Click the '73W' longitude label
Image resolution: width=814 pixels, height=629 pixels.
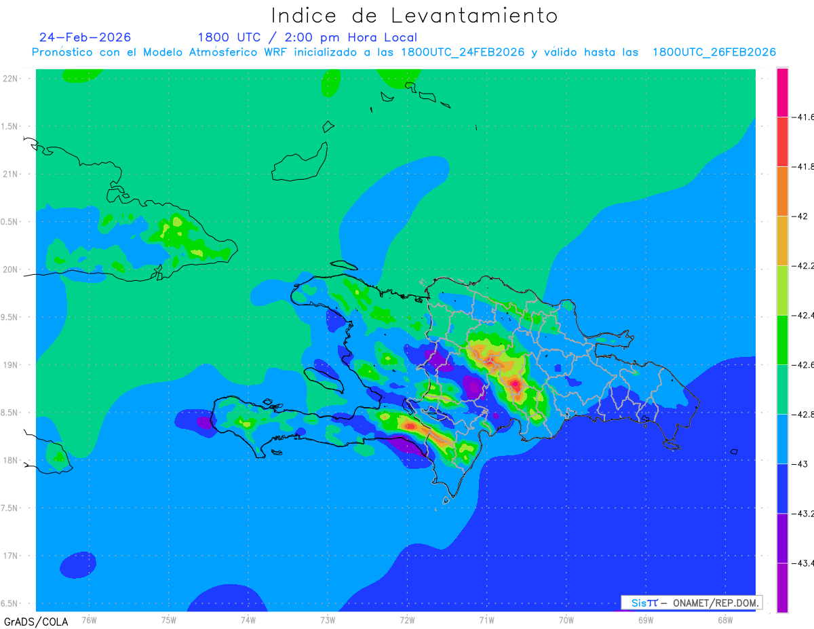328,620
